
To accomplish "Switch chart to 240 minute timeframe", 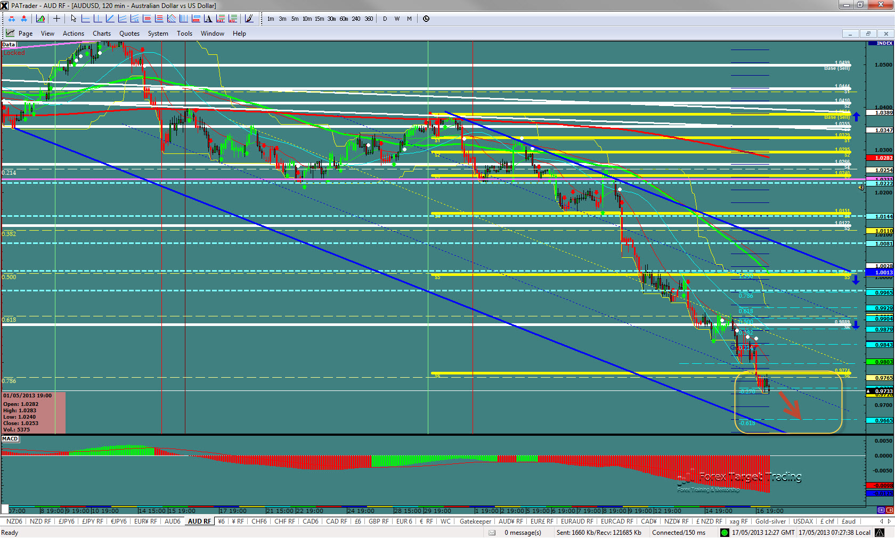I will [356, 19].
